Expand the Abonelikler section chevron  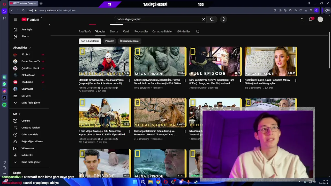point(30,48)
